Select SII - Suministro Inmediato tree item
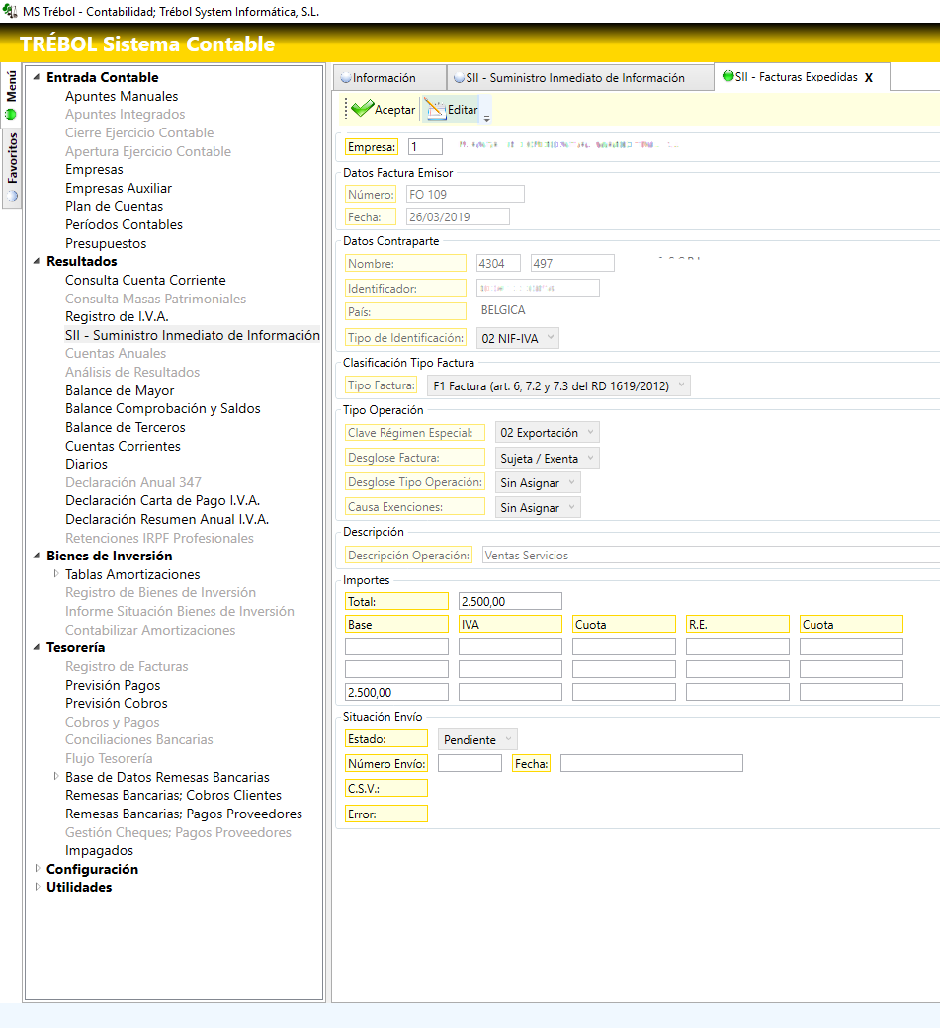This screenshot has width=940, height=1028. [x=192, y=335]
